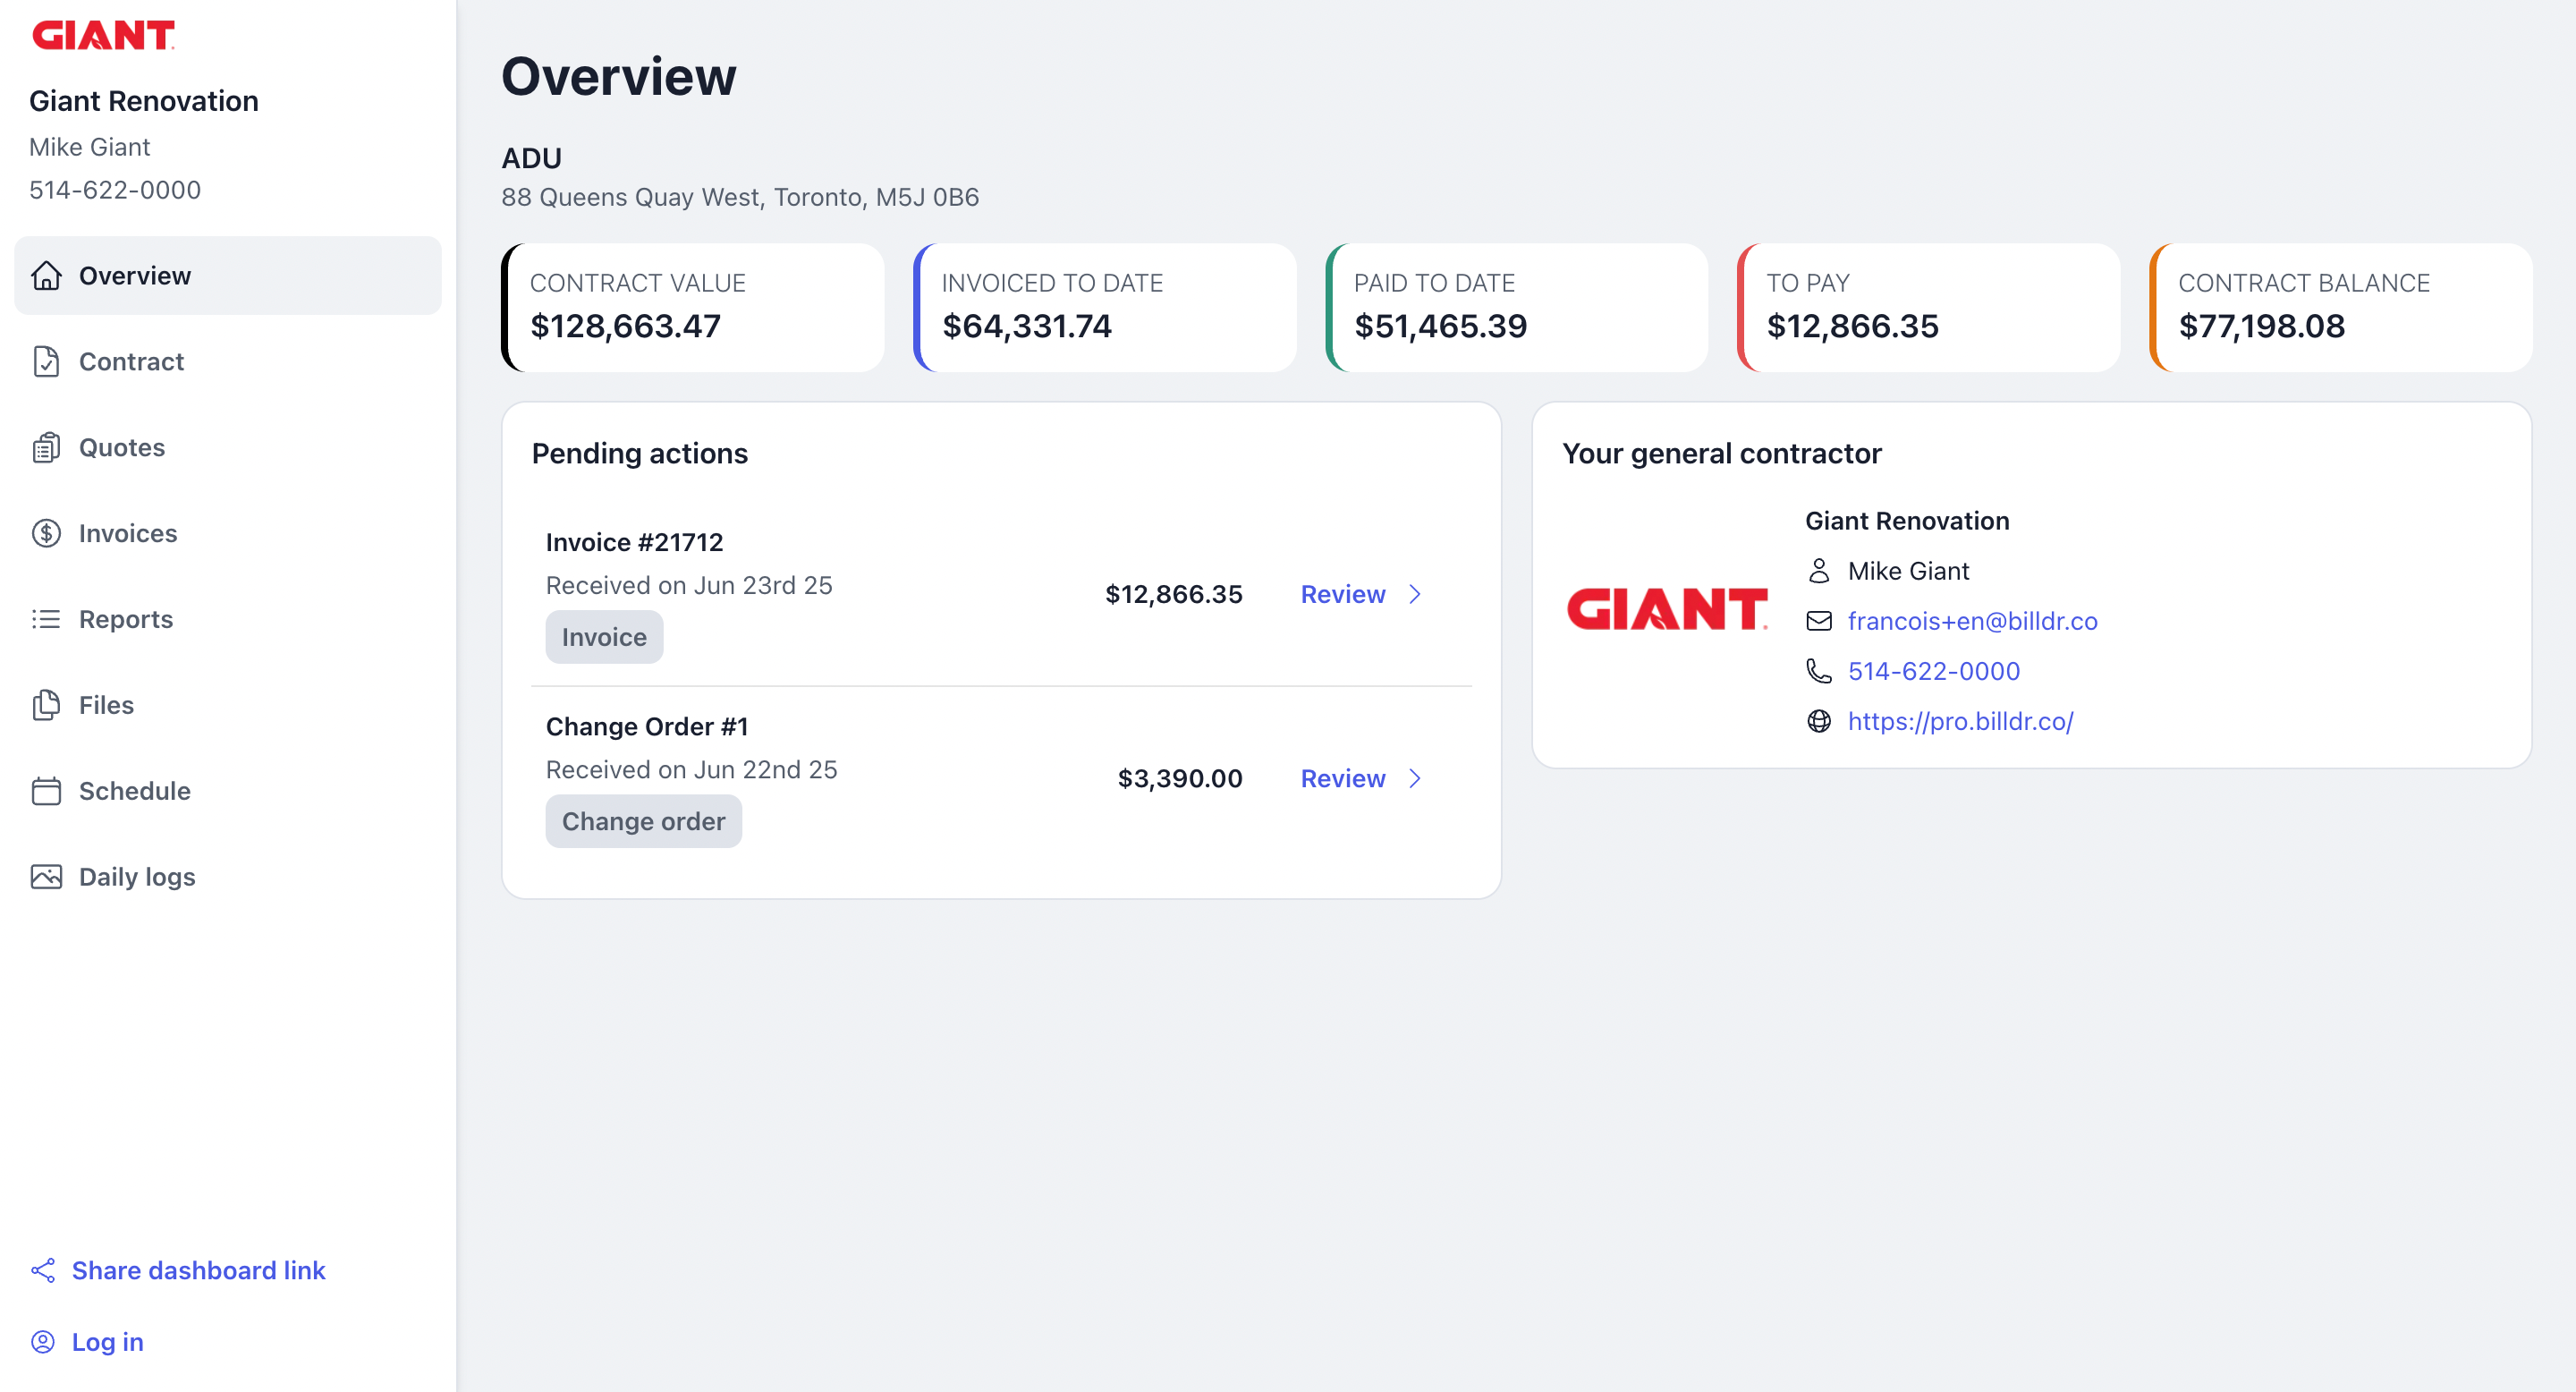The width and height of the screenshot is (2576, 1392).
Task: Click the Received on Jun 22nd 25 text
Action: pyautogui.click(x=691, y=769)
